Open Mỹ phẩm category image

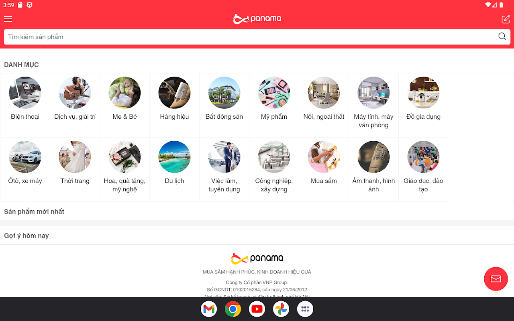(x=274, y=93)
